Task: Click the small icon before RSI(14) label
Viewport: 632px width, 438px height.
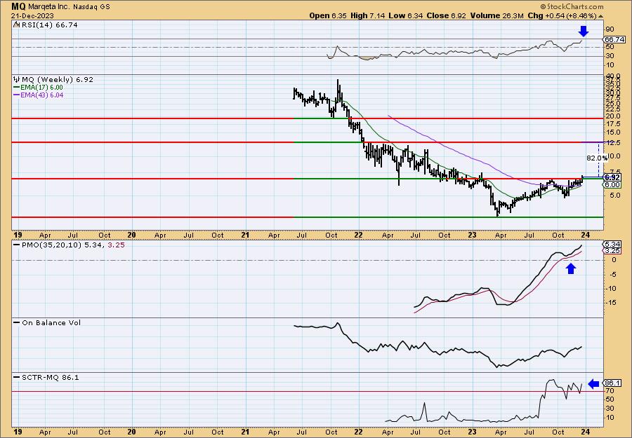Action: (16, 25)
